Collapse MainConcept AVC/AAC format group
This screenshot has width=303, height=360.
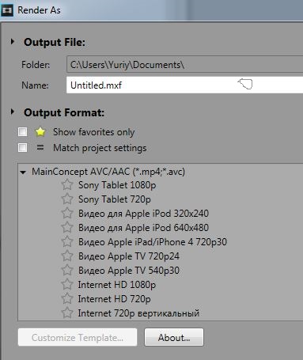(x=23, y=172)
